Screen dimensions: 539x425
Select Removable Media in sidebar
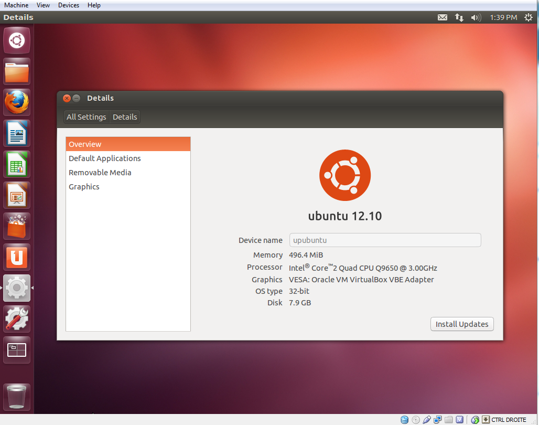(x=128, y=173)
